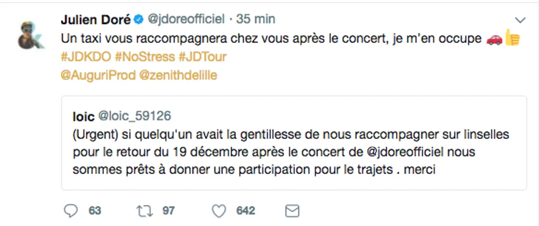Like the tweet with the heart icon

pos(219,211)
